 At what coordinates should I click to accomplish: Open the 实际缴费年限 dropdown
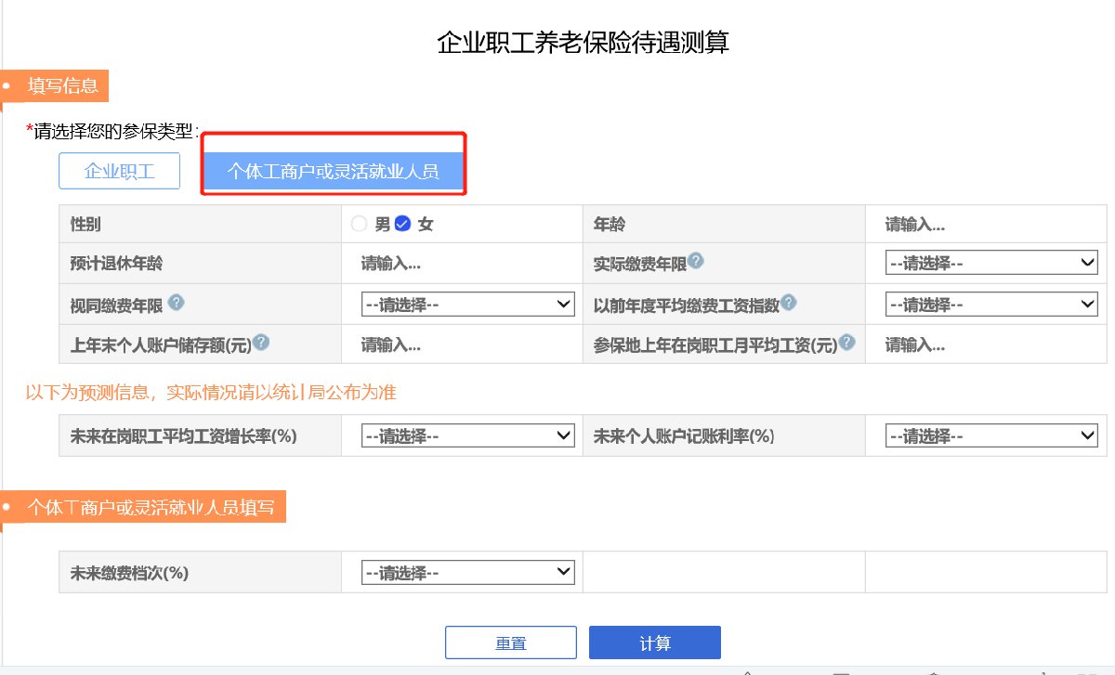coord(991,264)
